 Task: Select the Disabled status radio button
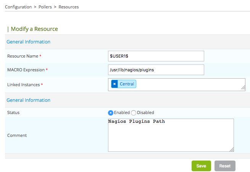[x=134, y=113]
